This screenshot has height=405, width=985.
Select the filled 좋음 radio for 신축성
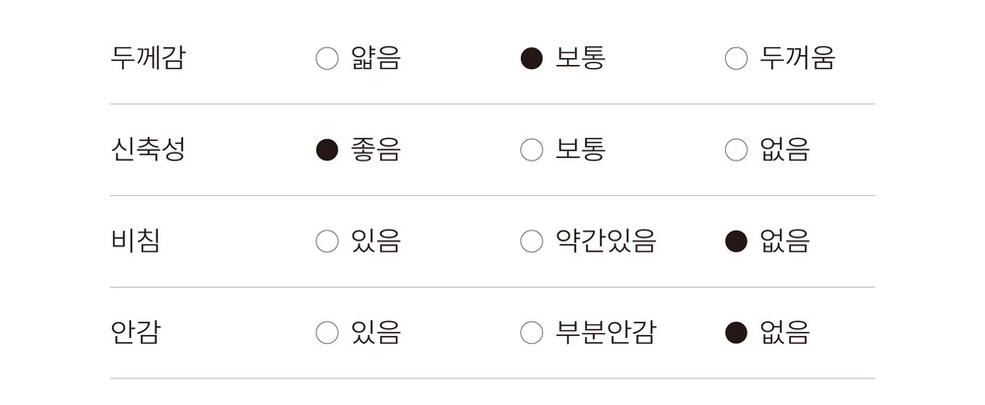click(327, 150)
